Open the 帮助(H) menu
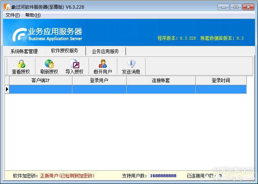Image resolution: width=258 pixels, height=184 pixels. [x=33, y=15]
